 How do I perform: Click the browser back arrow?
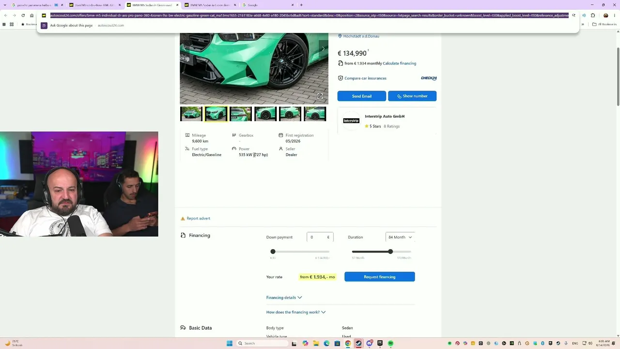pos(6,16)
